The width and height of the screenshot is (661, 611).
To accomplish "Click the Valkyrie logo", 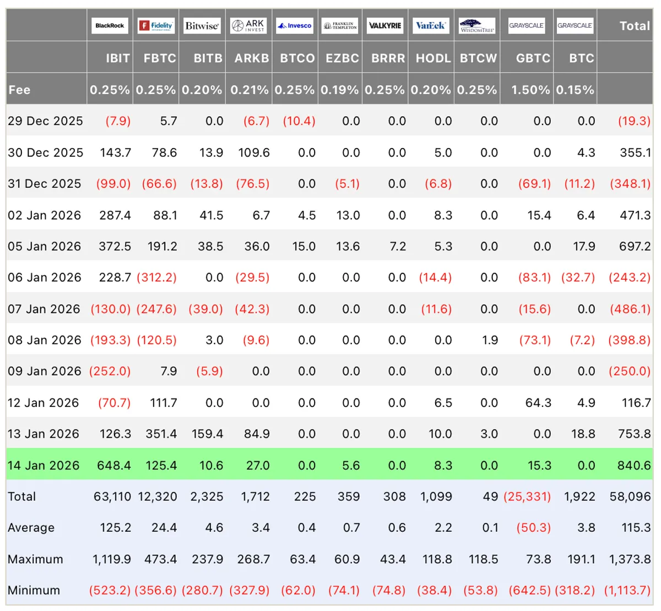I will [x=385, y=25].
